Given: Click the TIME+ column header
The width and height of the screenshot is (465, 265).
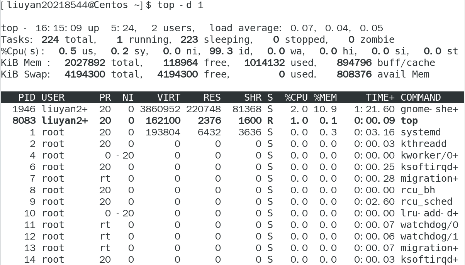Looking at the screenshot, I should pyautogui.click(x=380, y=98).
